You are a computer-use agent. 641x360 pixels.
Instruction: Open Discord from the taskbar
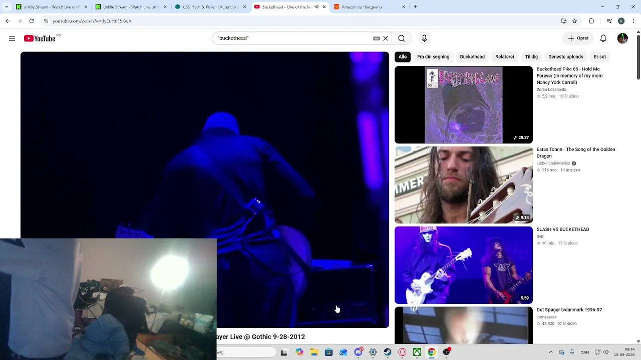click(x=358, y=352)
